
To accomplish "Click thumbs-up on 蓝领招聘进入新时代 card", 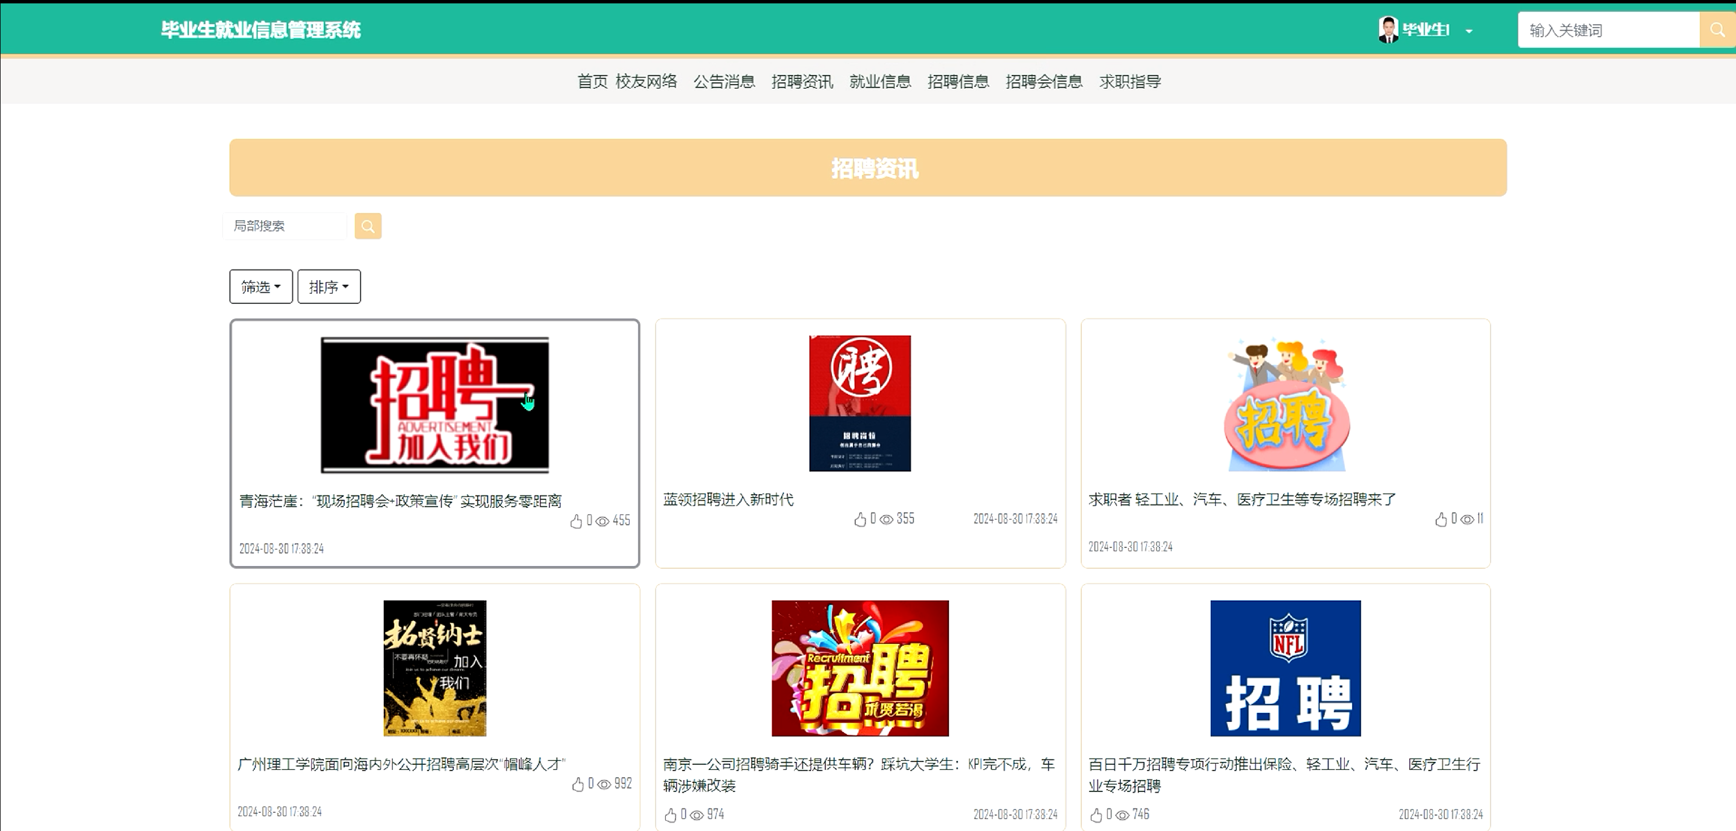I will (860, 519).
